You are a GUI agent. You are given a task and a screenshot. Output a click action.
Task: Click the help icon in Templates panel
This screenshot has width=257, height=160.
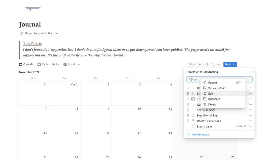pyautogui.click(x=251, y=72)
